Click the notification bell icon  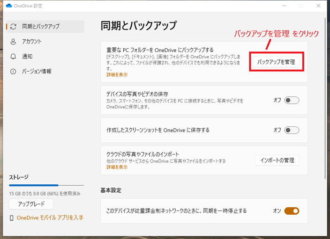pyautogui.click(x=13, y=57)
